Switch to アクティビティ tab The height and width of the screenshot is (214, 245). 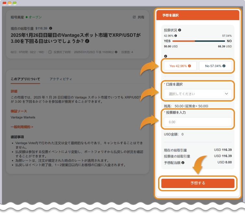[61, 79]
